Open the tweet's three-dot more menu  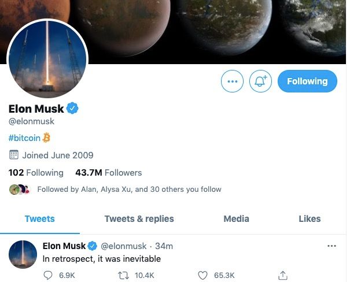(x=331, y=246)
